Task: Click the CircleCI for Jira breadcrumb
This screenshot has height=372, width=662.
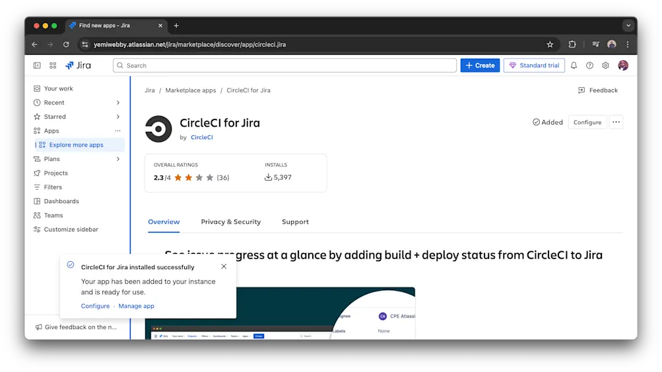Action: coord(248,90)
